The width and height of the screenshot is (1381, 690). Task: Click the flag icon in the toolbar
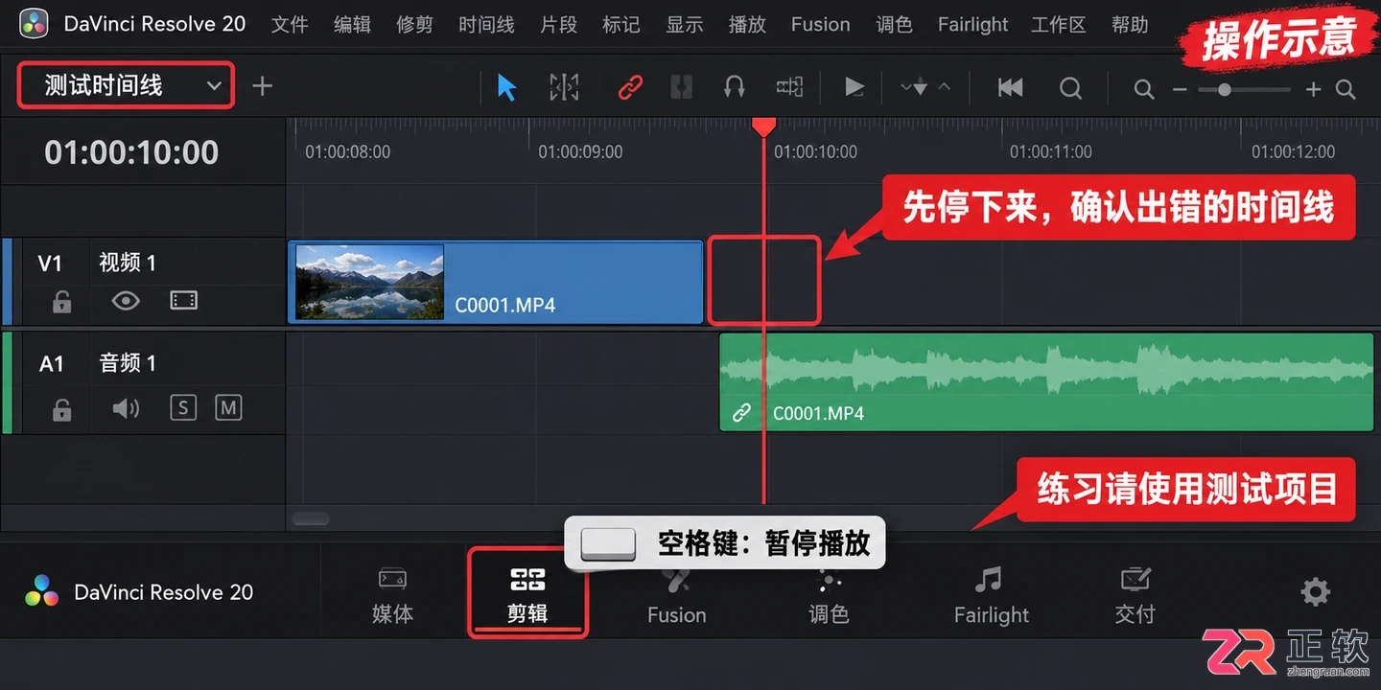(854, 88)
